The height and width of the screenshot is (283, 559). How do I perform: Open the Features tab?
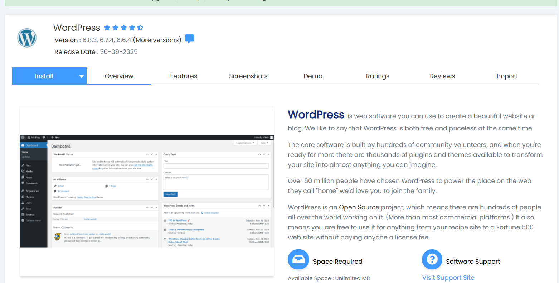[x=184, y=76]
